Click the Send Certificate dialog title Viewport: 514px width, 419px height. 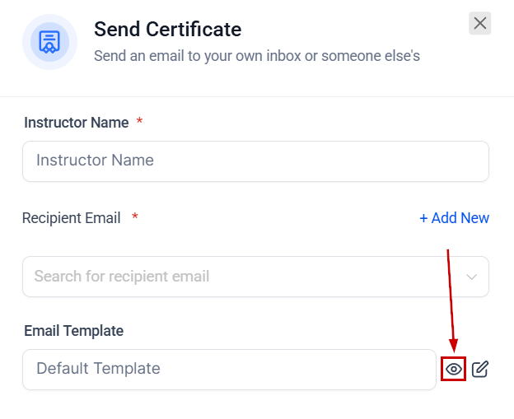click(167, 30)
